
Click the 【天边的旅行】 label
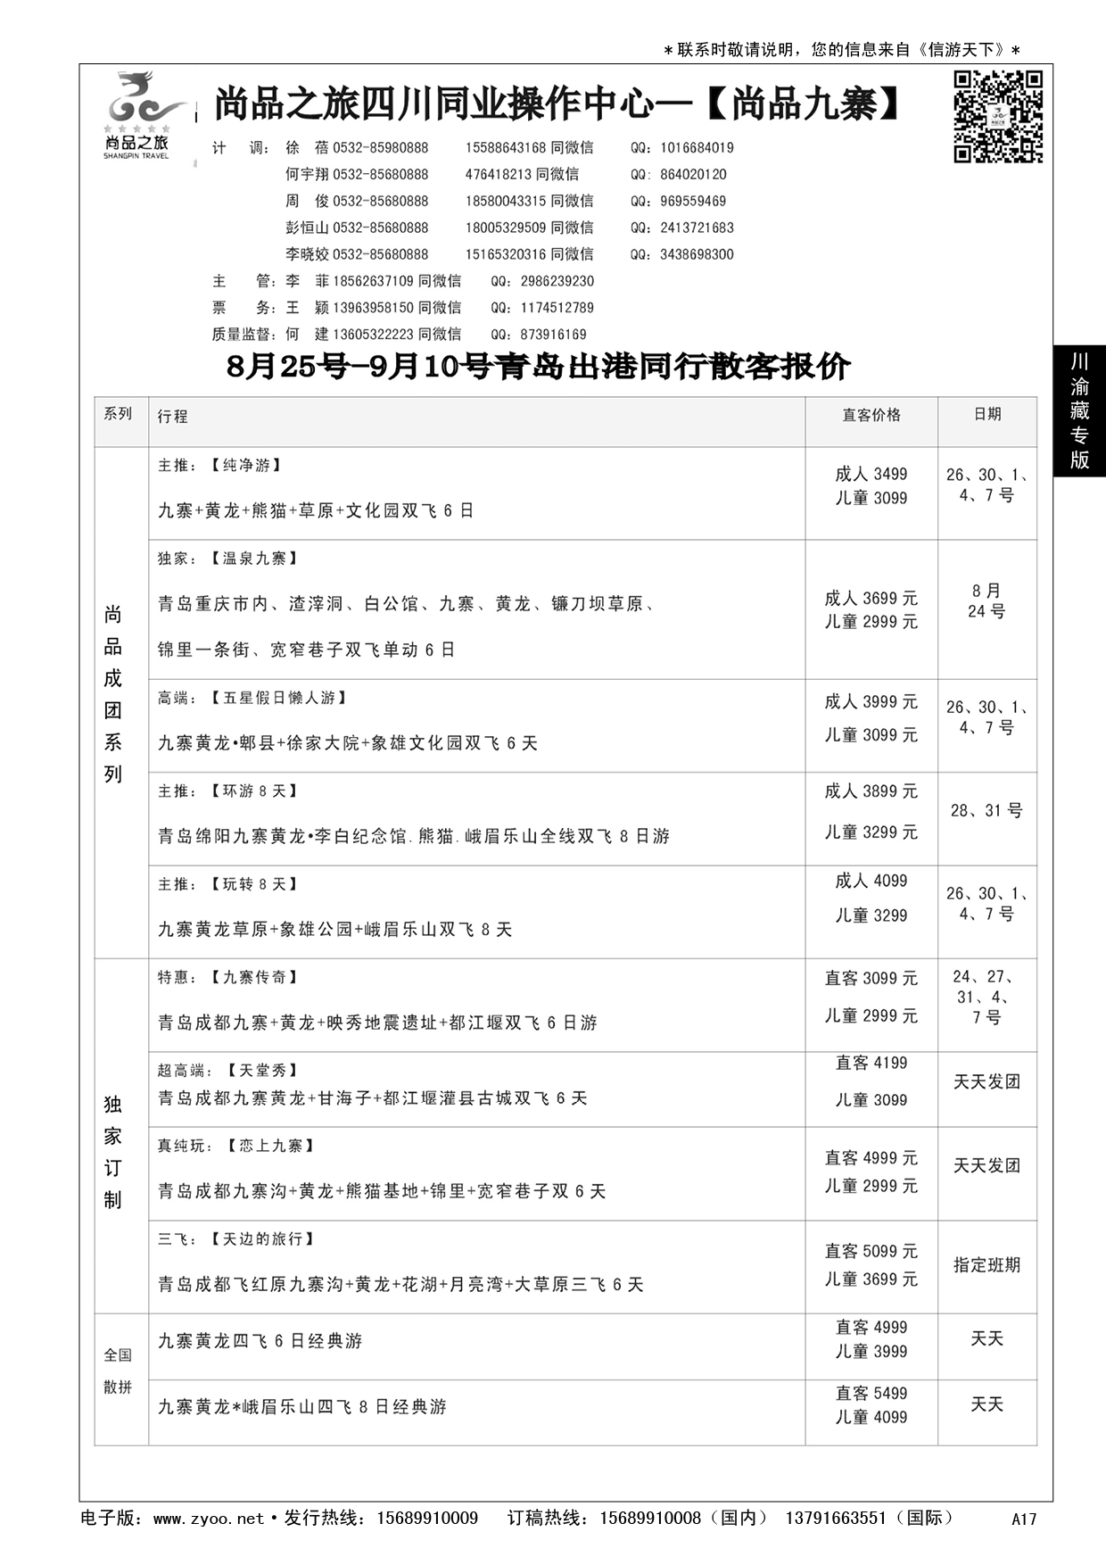pos(261,1239)
